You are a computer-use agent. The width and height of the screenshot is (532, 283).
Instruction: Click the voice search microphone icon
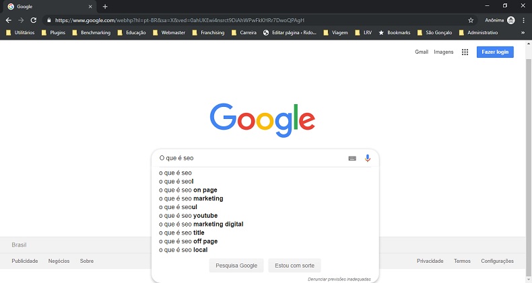coord(368,158)
